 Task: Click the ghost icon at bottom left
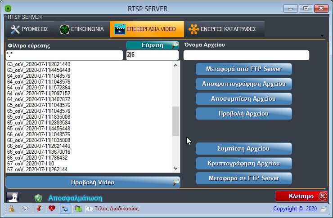pos(13,197)
